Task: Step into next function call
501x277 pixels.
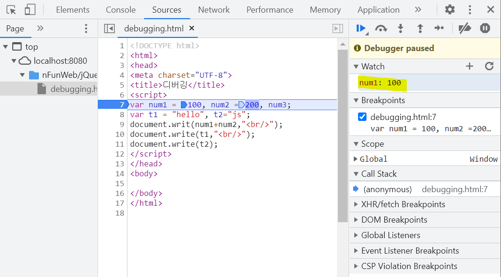Action: pyautogui.click(x=400, y=29)
